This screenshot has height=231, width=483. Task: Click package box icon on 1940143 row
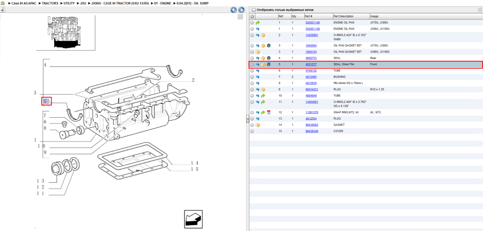258,52
